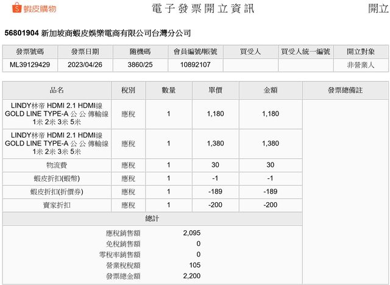The width and height of the screenshot is (390, 285).
Task: Click the 非營業人 cell under 開立對象
Action: tap(361, 65)
